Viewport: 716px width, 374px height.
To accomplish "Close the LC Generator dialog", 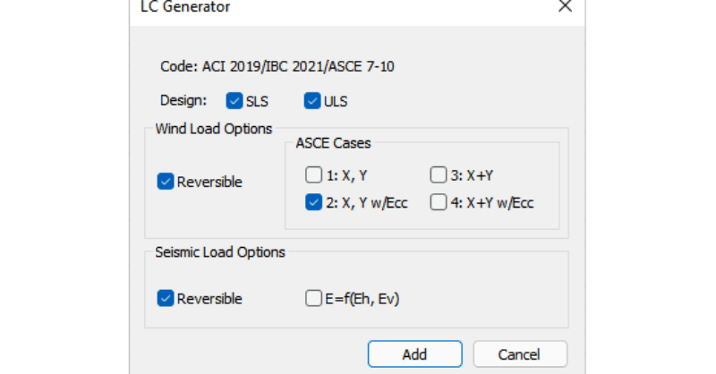I will 565,6.
